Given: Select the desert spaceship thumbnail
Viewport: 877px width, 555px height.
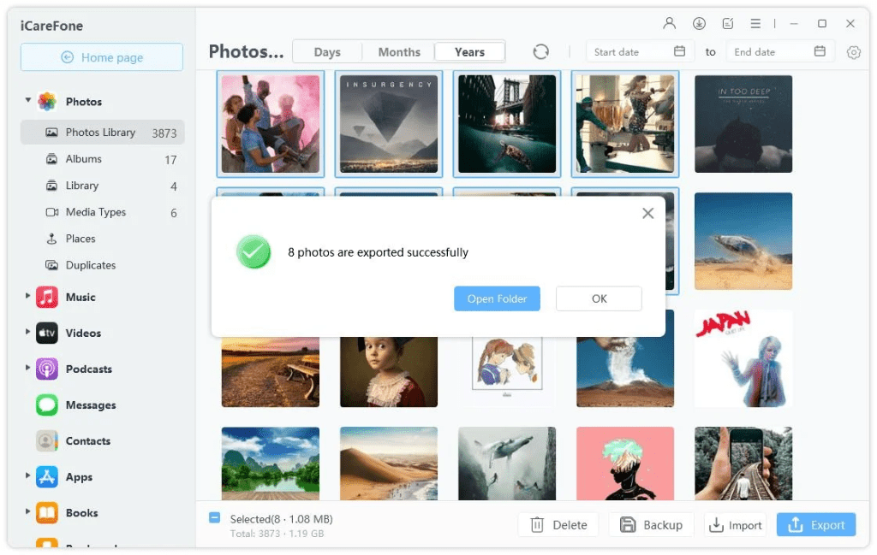Looking at the screenshot, I should [743, 241].
